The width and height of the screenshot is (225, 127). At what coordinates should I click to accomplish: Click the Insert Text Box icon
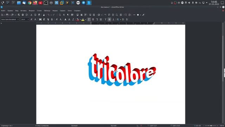point(85,15)
